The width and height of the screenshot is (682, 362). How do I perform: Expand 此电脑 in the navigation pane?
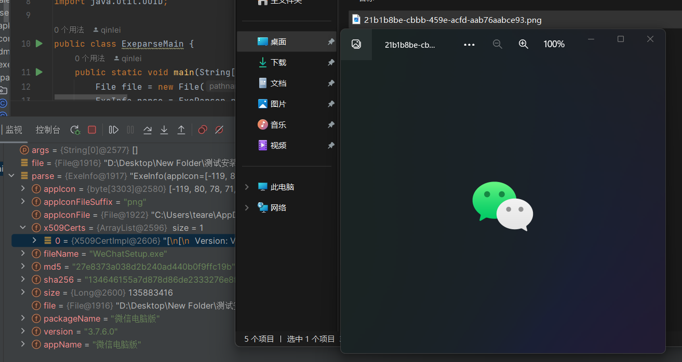click(x=247, y=187)
